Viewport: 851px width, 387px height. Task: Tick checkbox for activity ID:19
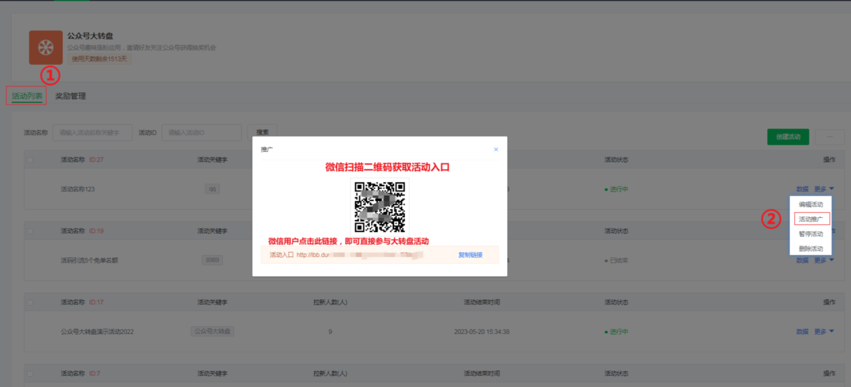[31, 231]
